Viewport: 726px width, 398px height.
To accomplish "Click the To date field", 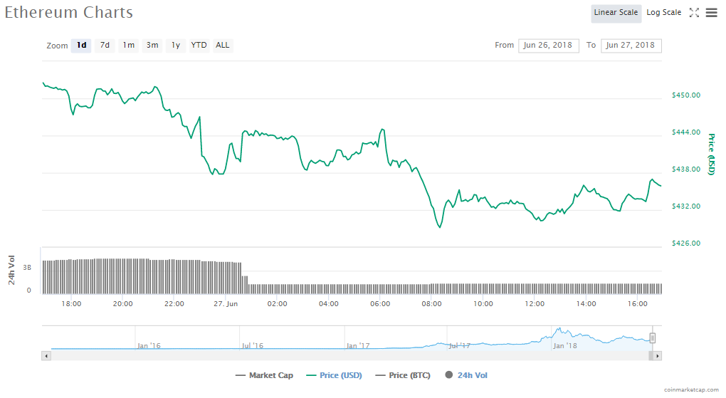I will pos(631,46).
